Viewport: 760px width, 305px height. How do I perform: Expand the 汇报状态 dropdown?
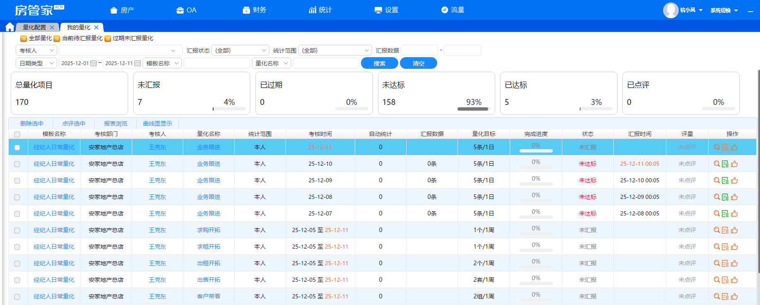click(x=240, y=51)
